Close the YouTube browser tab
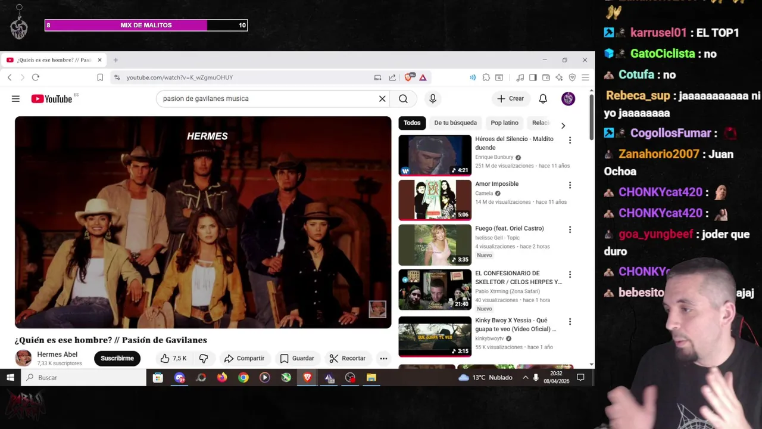762x429 pixels. tap(99, 60)
